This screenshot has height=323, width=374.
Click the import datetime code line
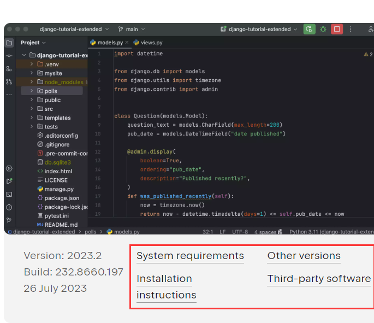point(138,54)
